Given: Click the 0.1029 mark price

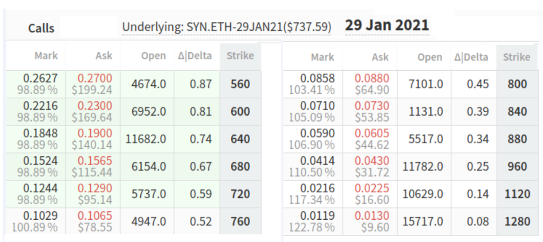Looking at the screenshot, I should [40, 216].
